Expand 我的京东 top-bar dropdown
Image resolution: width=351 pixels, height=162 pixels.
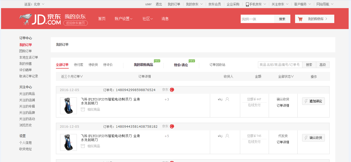pos(194,4)
